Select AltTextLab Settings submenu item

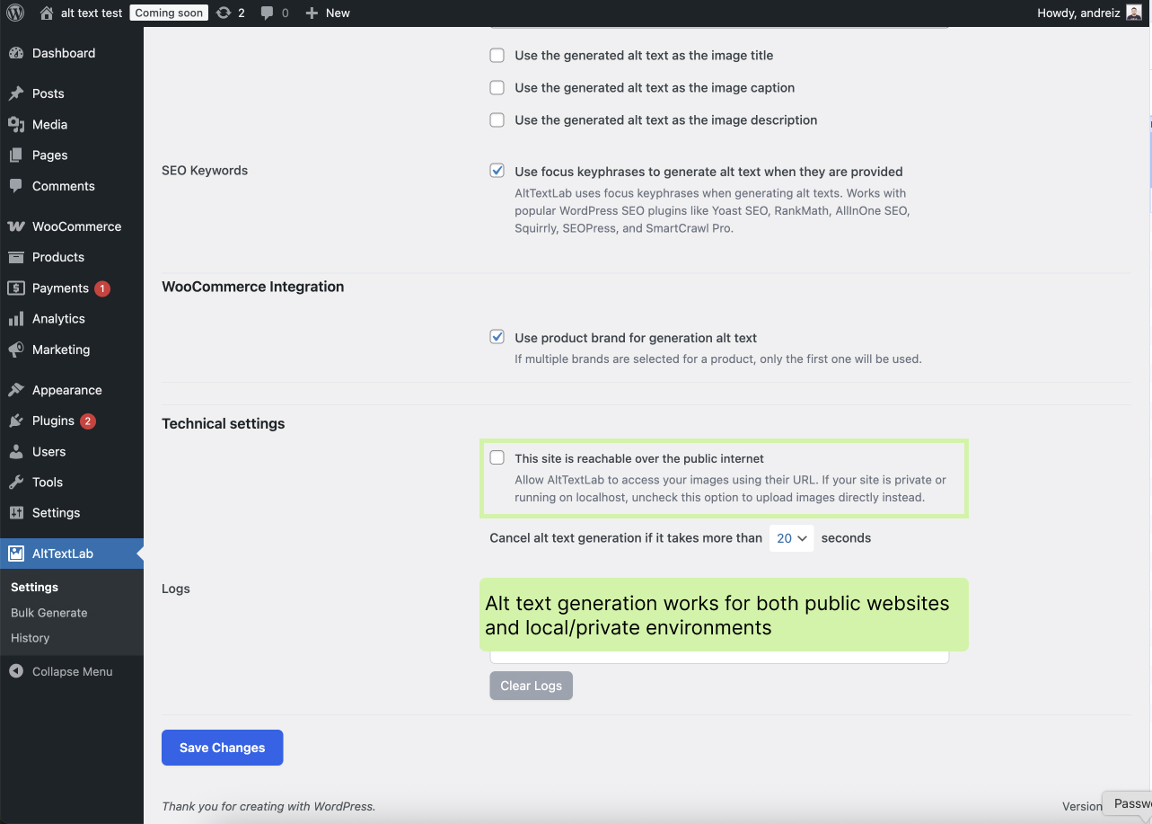pos(34,587)
